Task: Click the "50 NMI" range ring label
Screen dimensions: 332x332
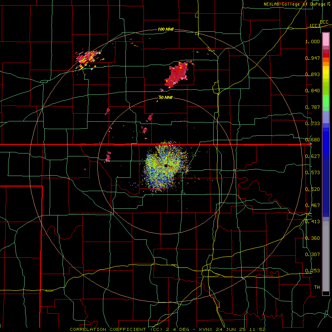Action: (166, 98)
